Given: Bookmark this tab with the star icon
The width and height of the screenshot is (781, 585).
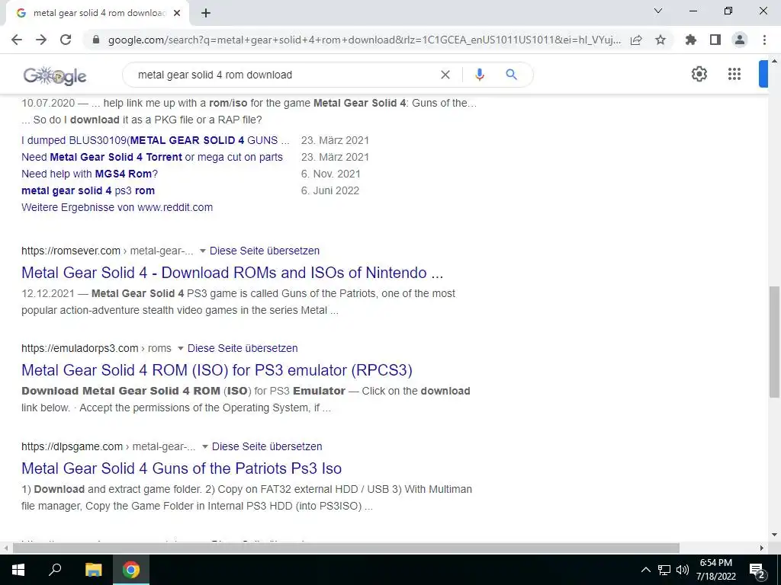Looking at the screenshot, I should (x=660, y=40).
